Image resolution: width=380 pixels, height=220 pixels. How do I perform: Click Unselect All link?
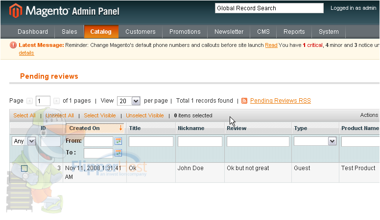pos(60,116)
